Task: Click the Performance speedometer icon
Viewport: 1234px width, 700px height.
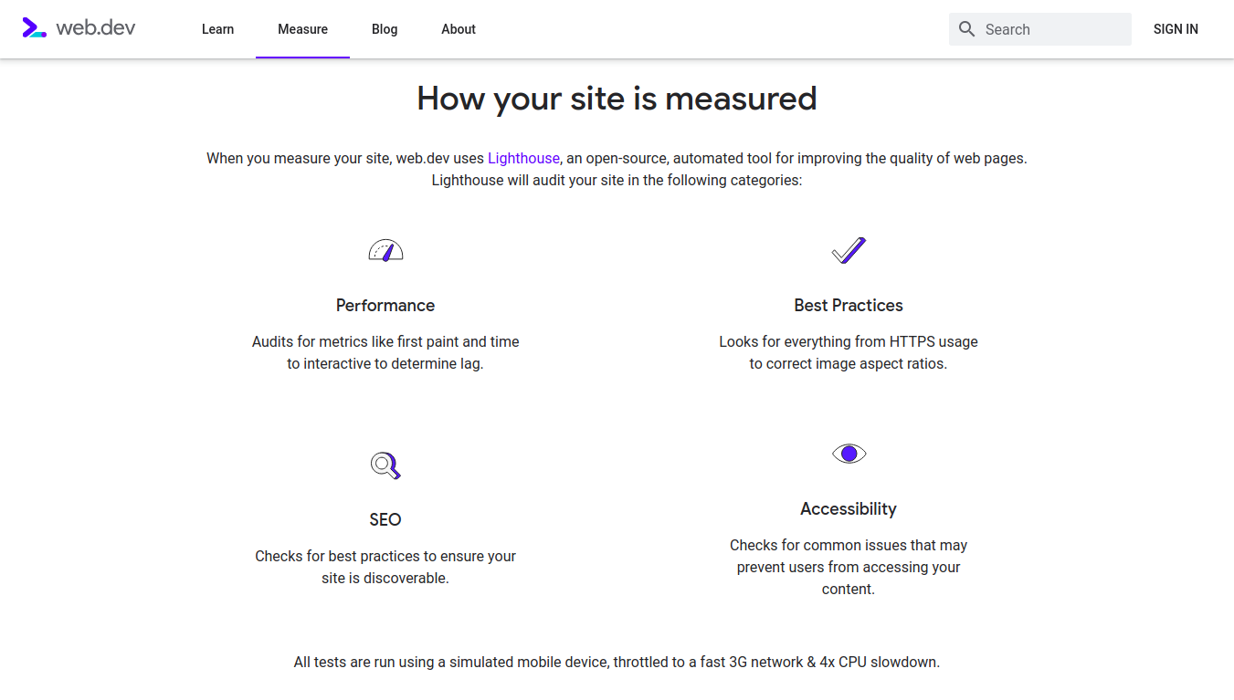Action: (385, 250)
